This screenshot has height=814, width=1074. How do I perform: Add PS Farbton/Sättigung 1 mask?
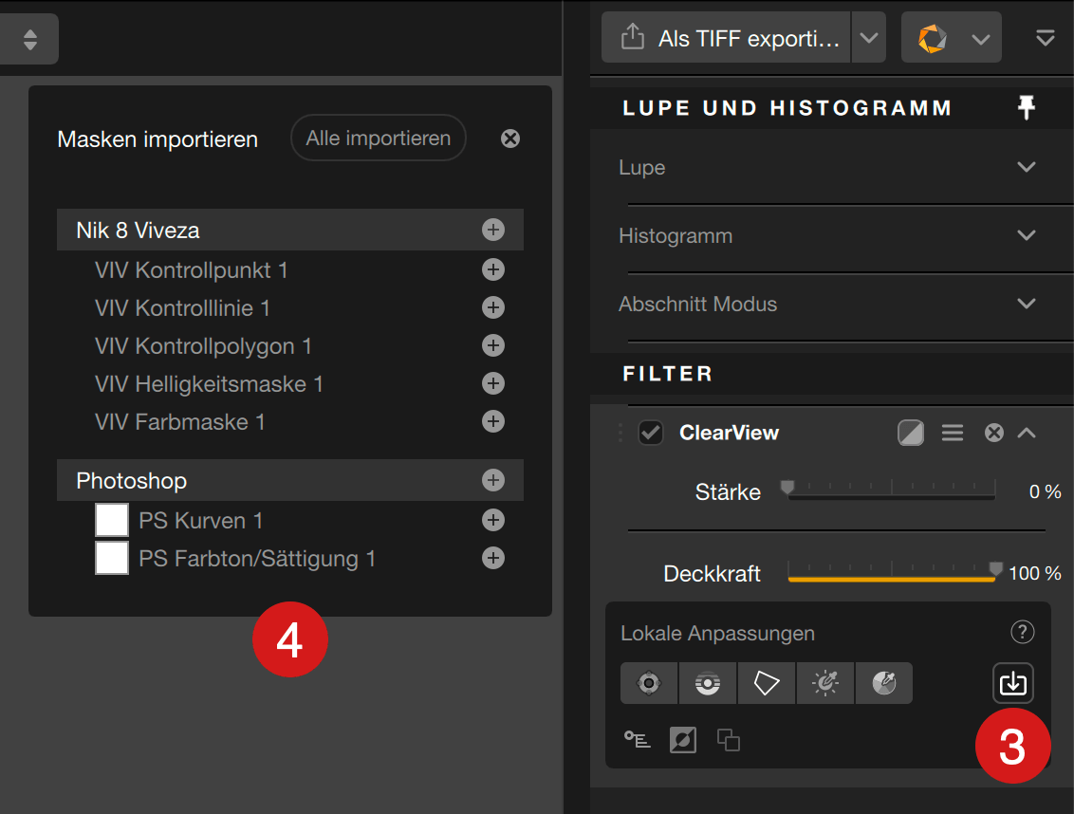pos(493,558)
